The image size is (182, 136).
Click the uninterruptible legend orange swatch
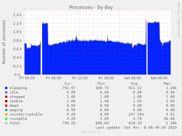[6, 114]
